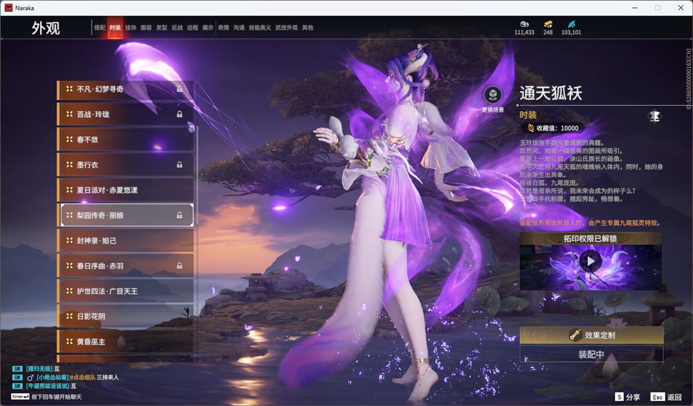Click the 效果定制 button
The height and width of the screenshot is (406, 693).
[592, 335]
